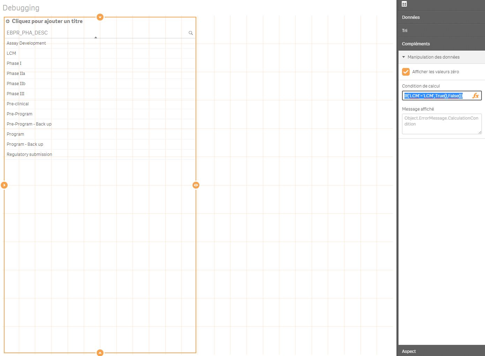The width and height of the screenshot is (485, 356).
Task: Select 'Program - Back up' value
Action: [x=100, y=144]
